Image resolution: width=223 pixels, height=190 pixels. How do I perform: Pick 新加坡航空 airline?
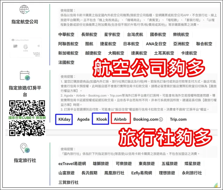coord(68,53)
